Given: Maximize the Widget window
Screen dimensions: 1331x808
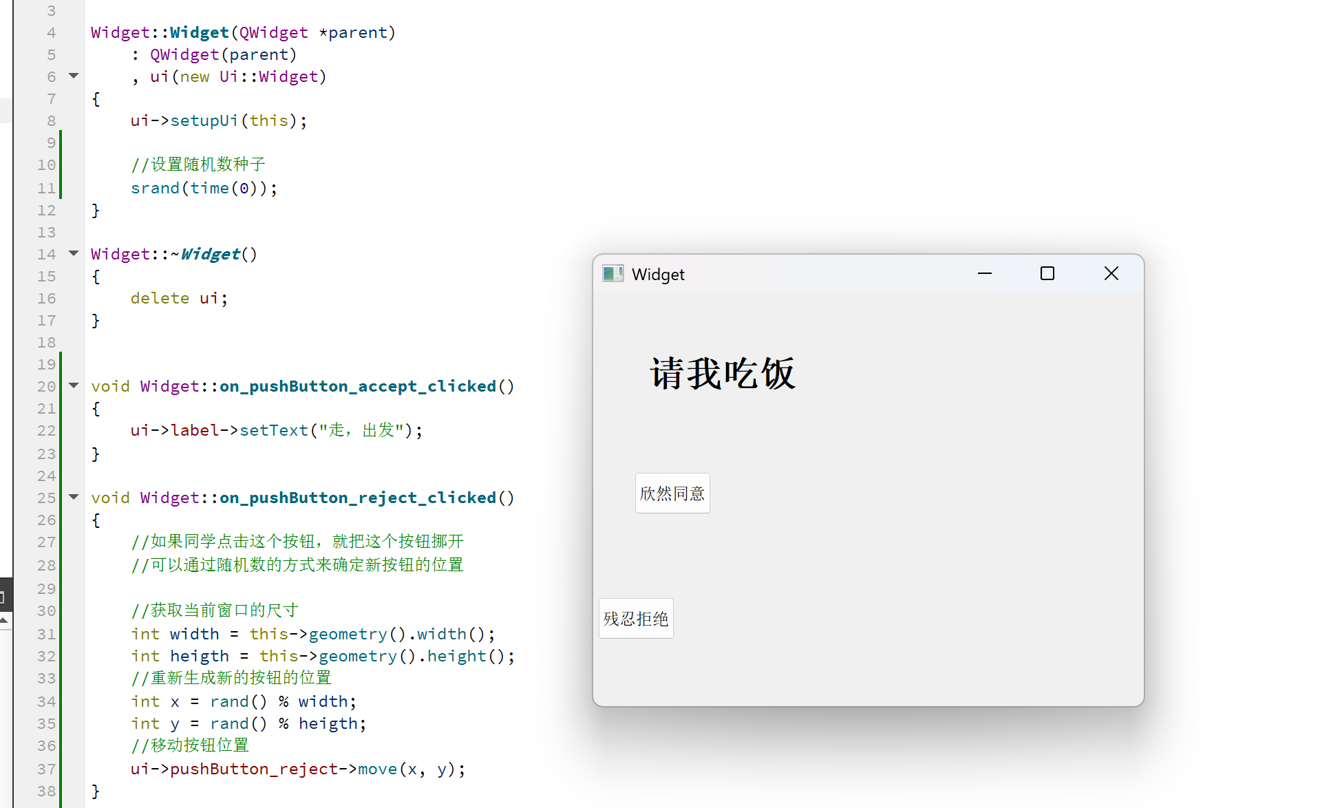Looking at the screenshot, I should (1047, 274).
